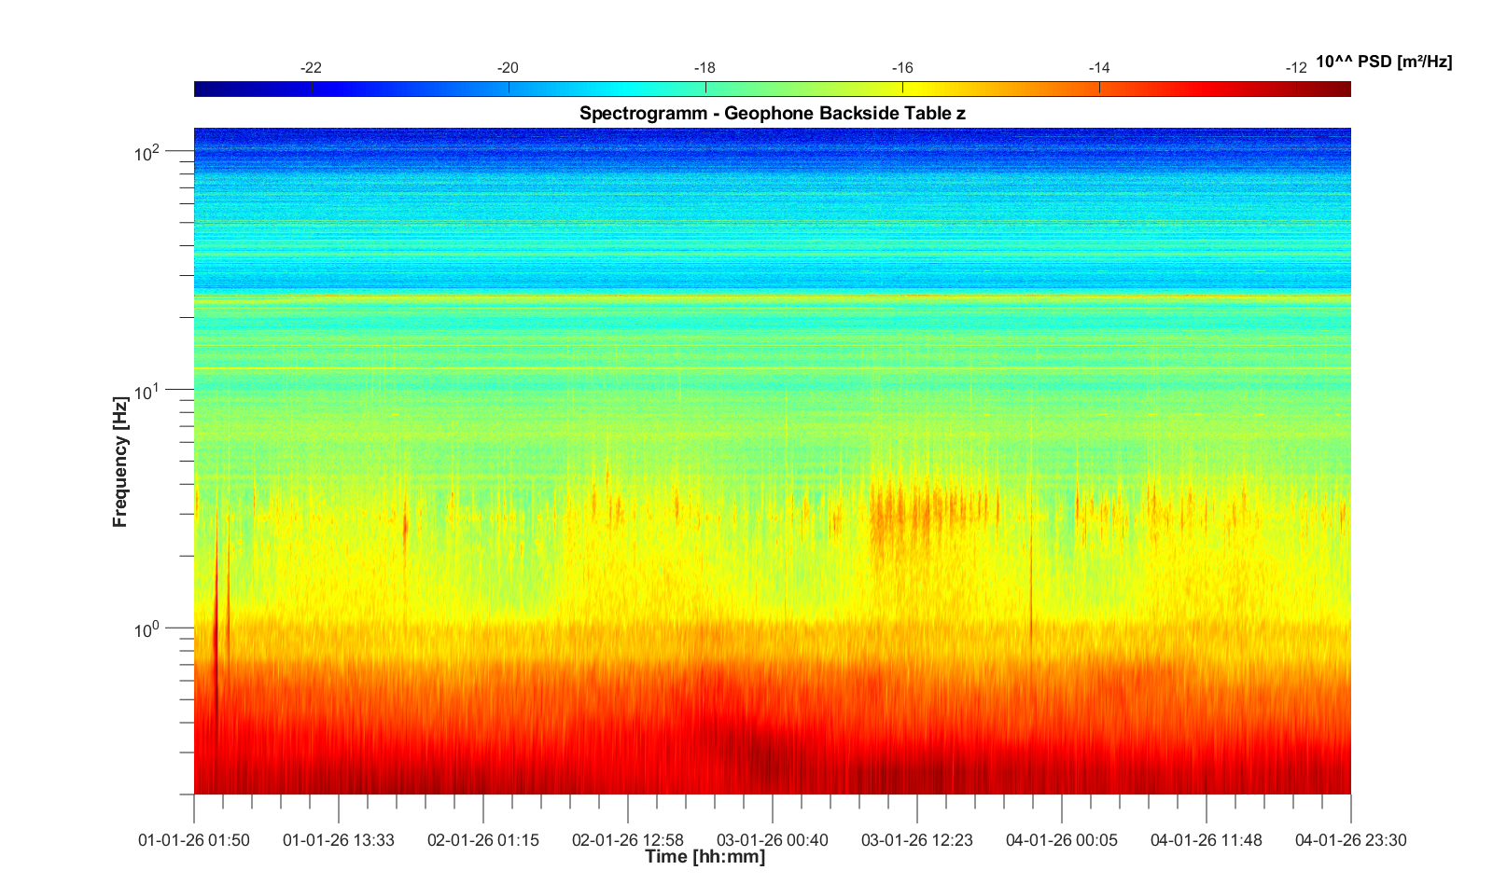Click the 01-01-26 13:33 time tick label

coord(339,840)
